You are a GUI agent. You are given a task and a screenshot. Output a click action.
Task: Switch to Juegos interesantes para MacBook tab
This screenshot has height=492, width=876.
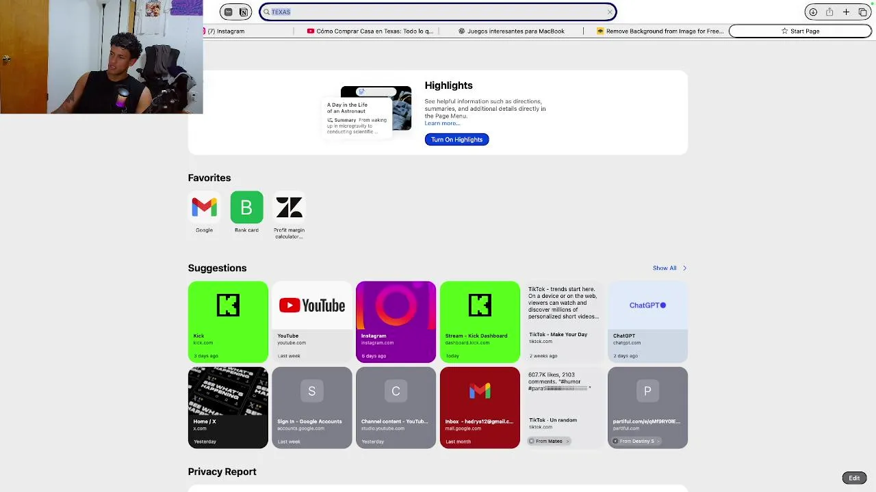[x=512, y=31]
